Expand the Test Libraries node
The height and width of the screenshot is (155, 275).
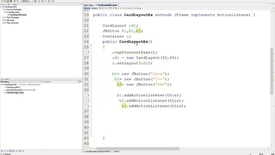point(3,23)
